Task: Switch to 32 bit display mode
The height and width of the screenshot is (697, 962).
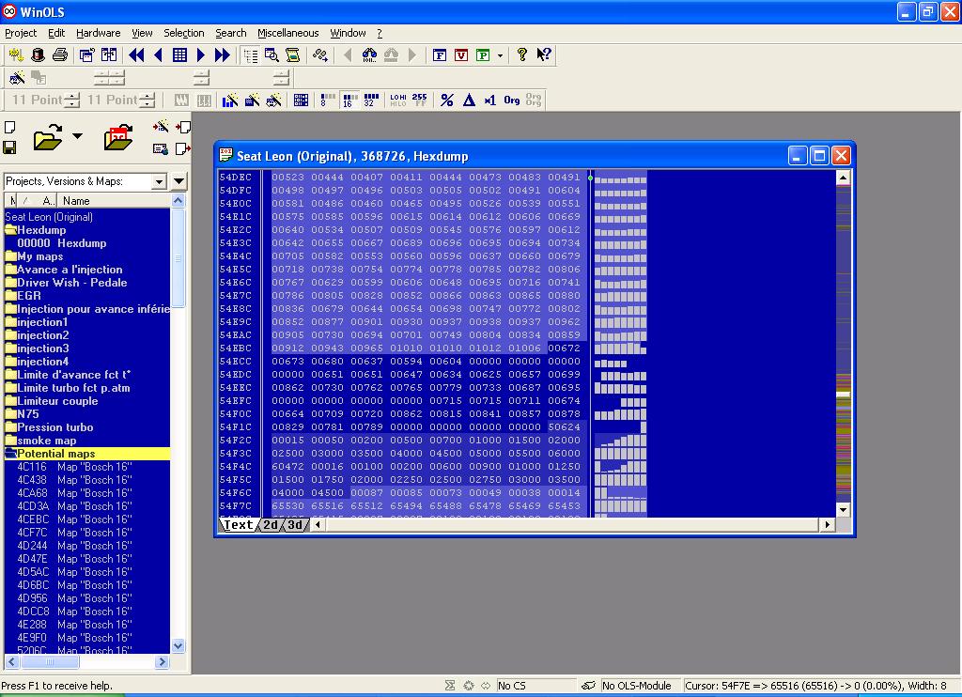Action: point(371,100)
